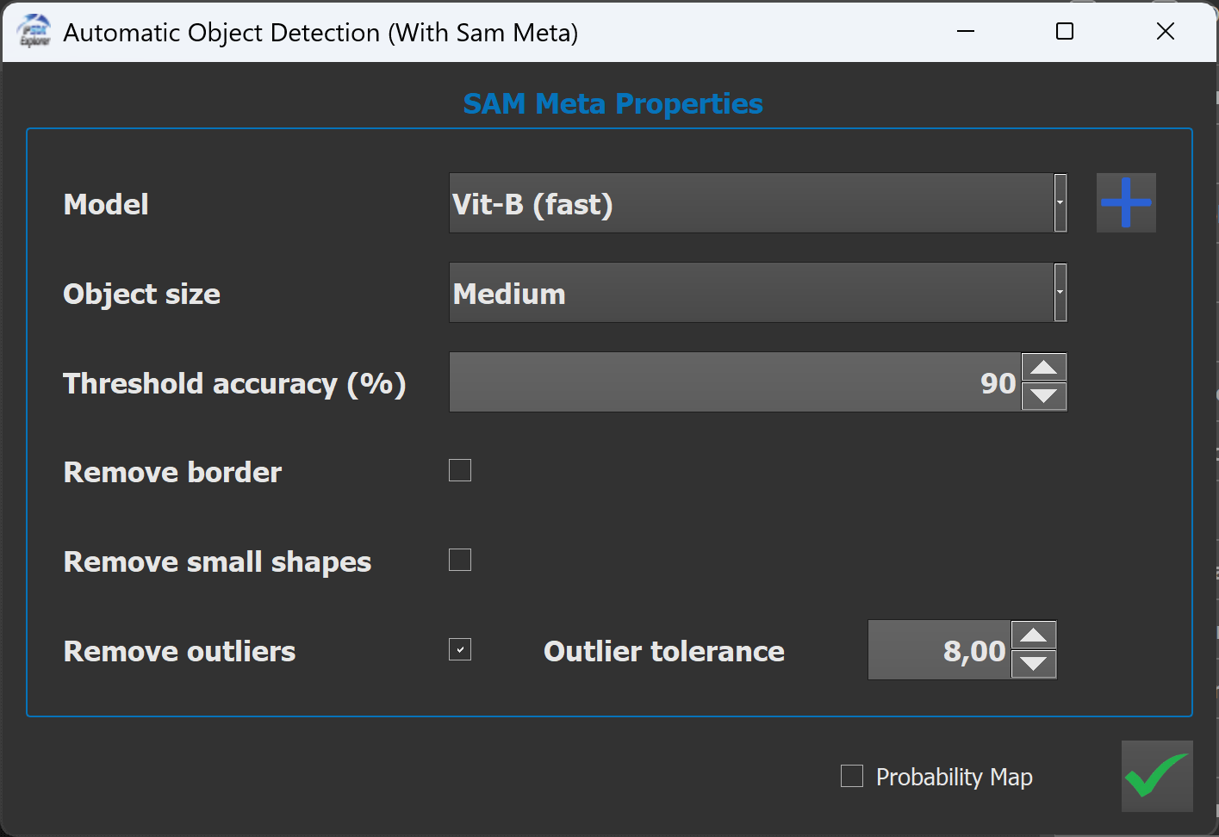Uncheck the Remove outliers checkbox
1219x837 pixels.
coord(460,649)
